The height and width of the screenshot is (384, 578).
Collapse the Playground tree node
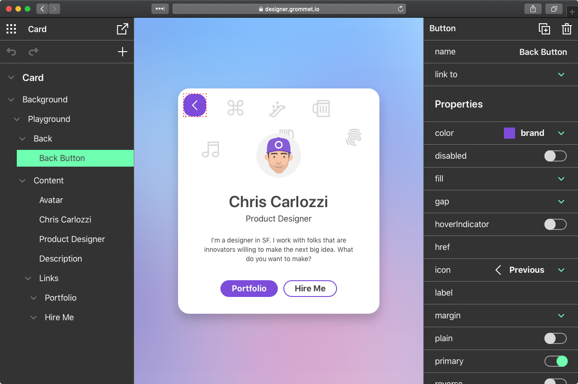17,119
